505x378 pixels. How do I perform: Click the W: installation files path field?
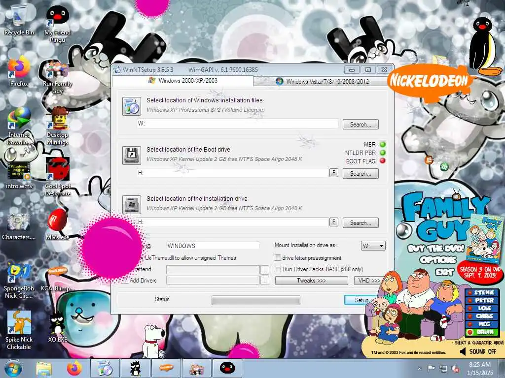point(238,124)
